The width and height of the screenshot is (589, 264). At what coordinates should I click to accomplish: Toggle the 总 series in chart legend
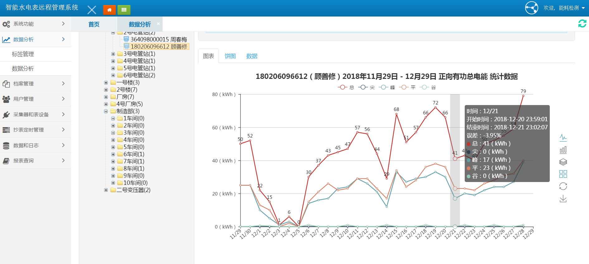tap(346, 87)
